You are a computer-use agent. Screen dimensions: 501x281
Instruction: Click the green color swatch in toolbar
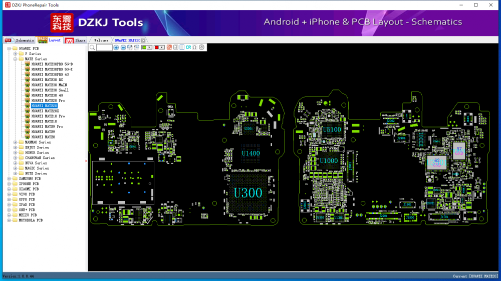[x=144, y=47]
